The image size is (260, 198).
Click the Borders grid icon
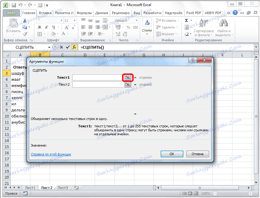tap(40, 34)
